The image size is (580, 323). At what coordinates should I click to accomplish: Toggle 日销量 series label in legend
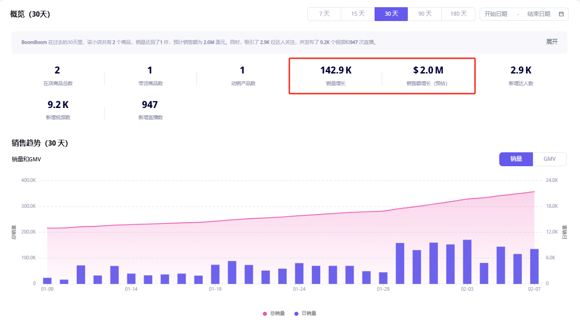(x=309, y=314)
